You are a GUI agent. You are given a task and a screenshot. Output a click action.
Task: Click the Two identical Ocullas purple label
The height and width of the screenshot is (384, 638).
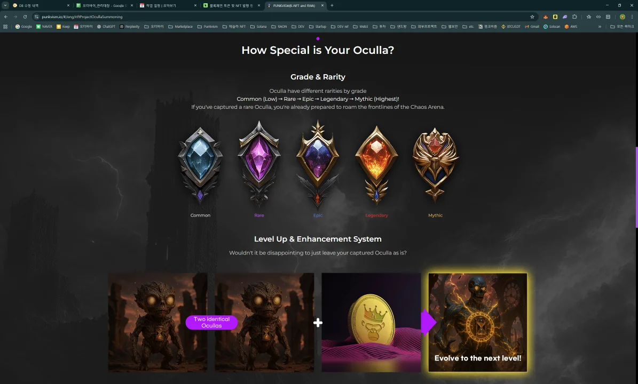(x=211, y=322)
